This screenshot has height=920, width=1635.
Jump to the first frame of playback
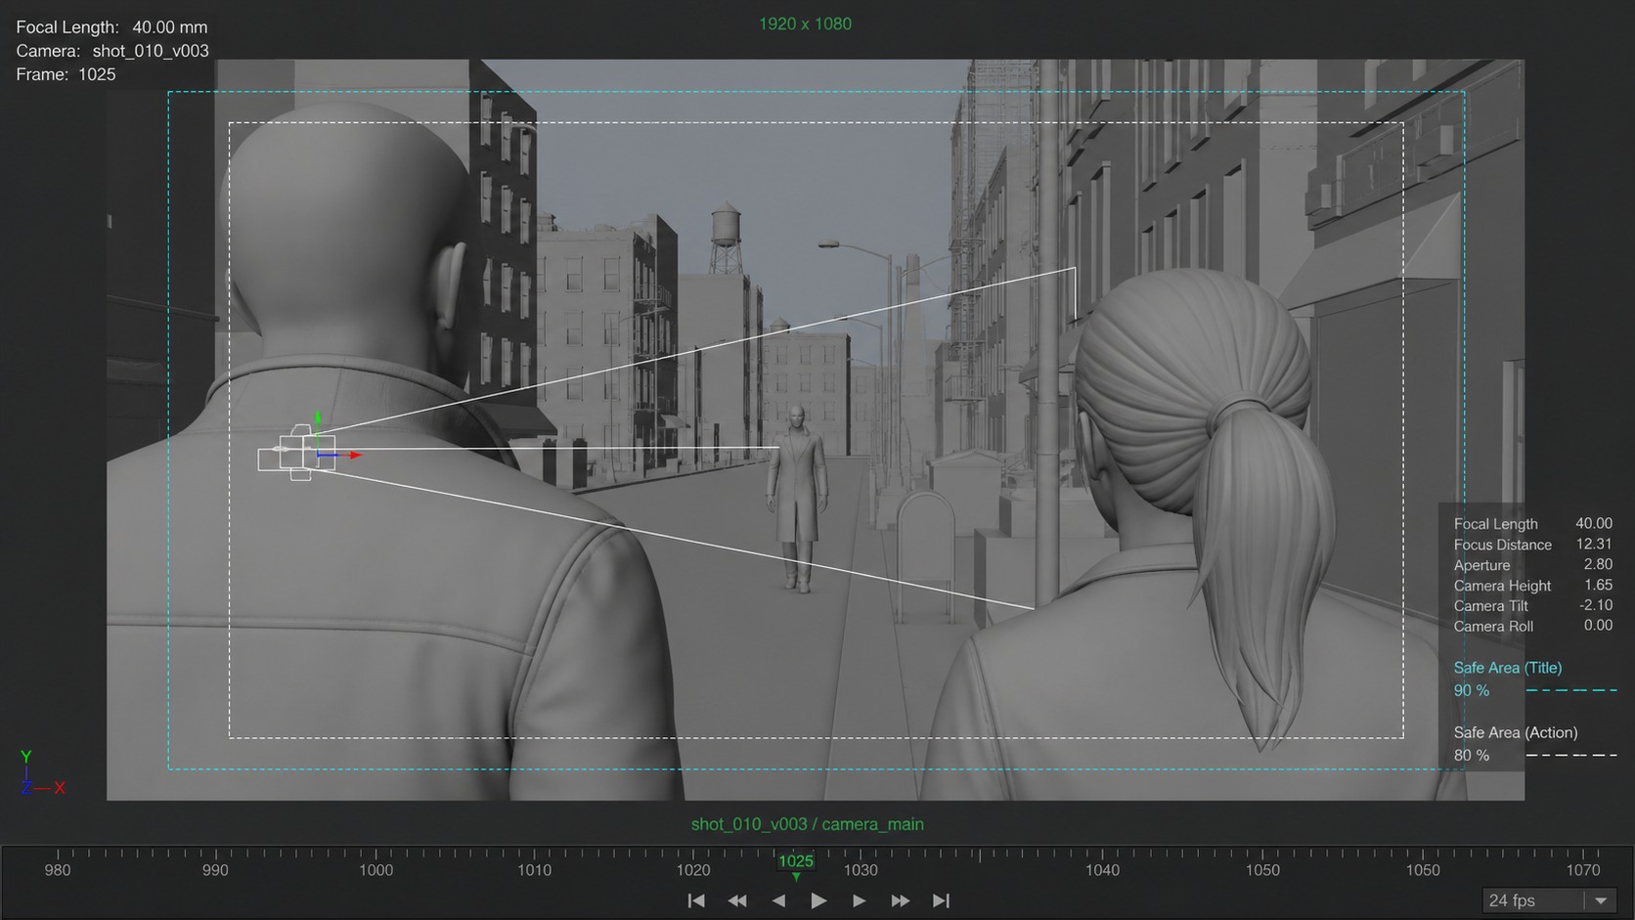[696, 900]
